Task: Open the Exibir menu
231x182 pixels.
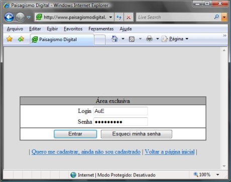Action: pos(52,29)
